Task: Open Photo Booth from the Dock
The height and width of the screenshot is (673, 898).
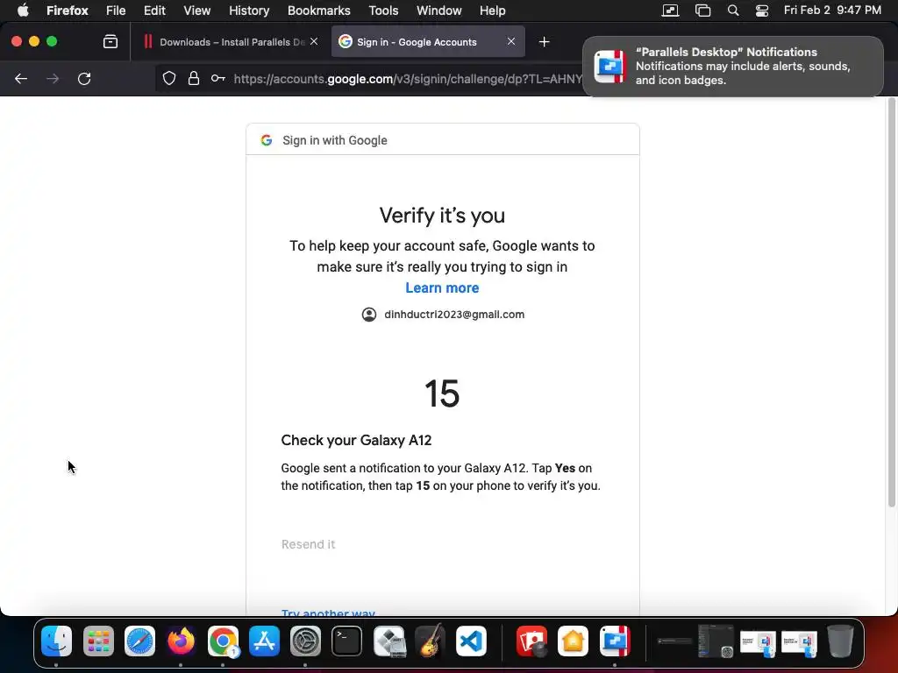Action: click(x=532, y=641)
